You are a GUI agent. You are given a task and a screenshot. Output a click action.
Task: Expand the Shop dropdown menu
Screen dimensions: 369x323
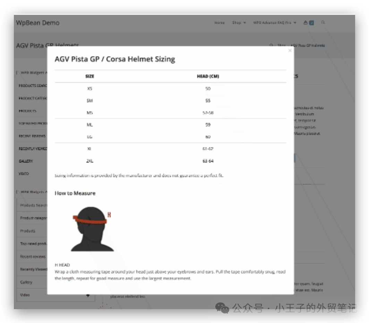[x=239, y=23]
